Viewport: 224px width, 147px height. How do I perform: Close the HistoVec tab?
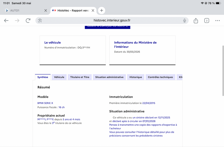93,10
